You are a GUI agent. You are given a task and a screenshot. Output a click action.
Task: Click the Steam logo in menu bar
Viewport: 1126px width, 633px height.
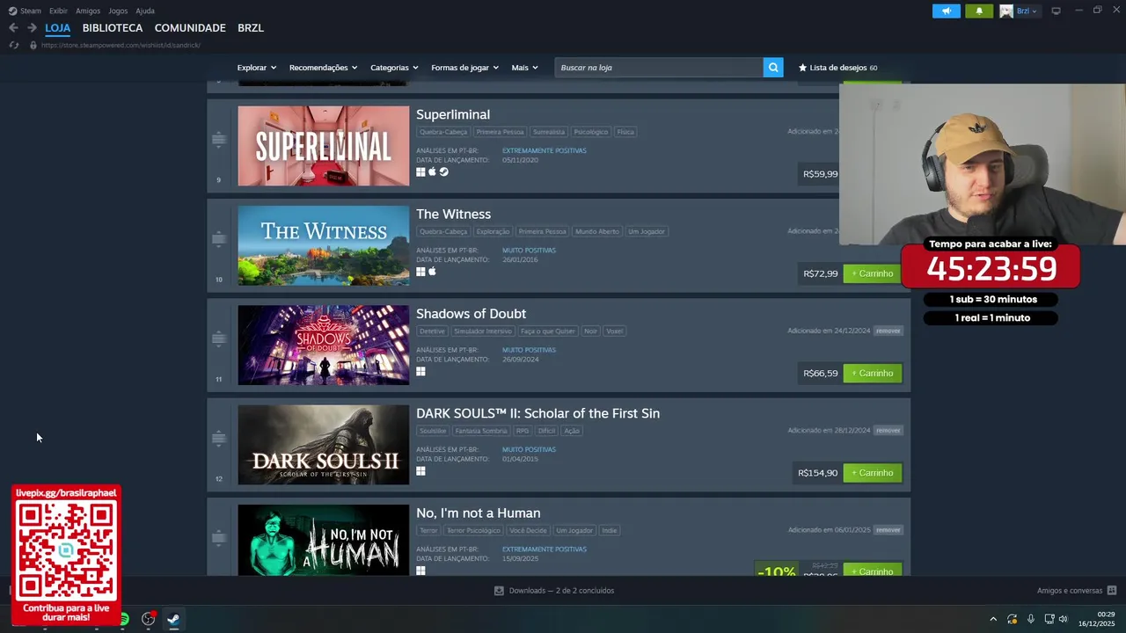(x=12, y=11)
